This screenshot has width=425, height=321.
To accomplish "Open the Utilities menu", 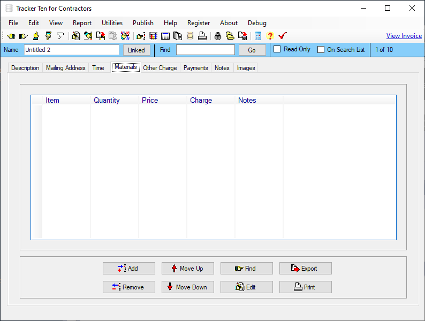I will pyautogui.click(x=112, y=23).
